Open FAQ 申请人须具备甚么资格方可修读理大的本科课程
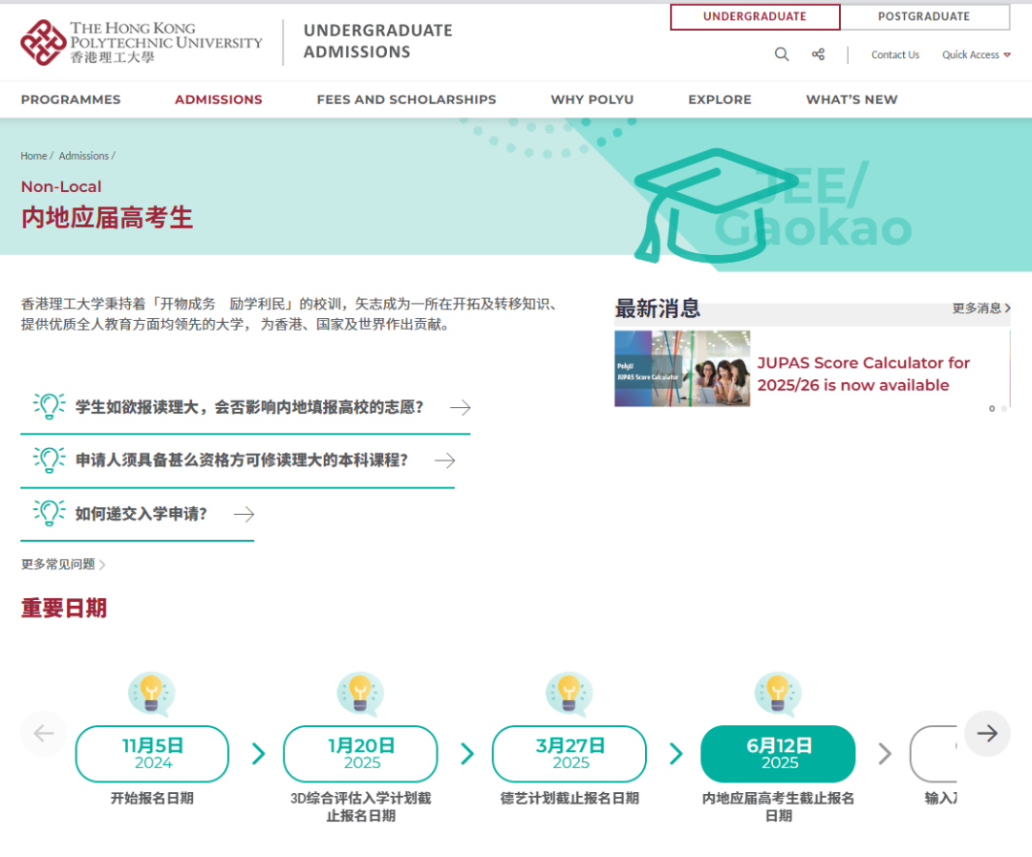The height and width of the screenshot is (857, 1032). tap(242, 461)
